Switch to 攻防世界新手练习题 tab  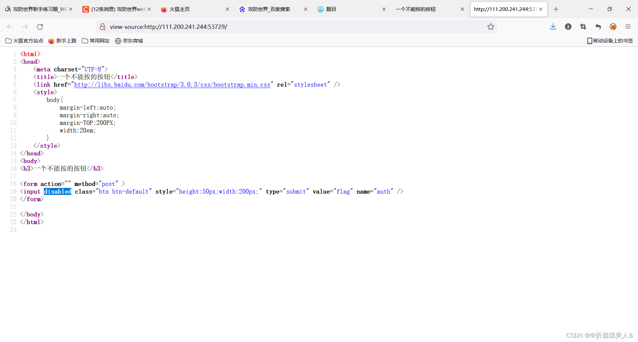(39, 9)
